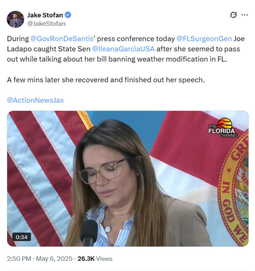Viewport: 255px width, 271px height.
Task: View the 26.3K Views count
Action: (x=95, y=259)
